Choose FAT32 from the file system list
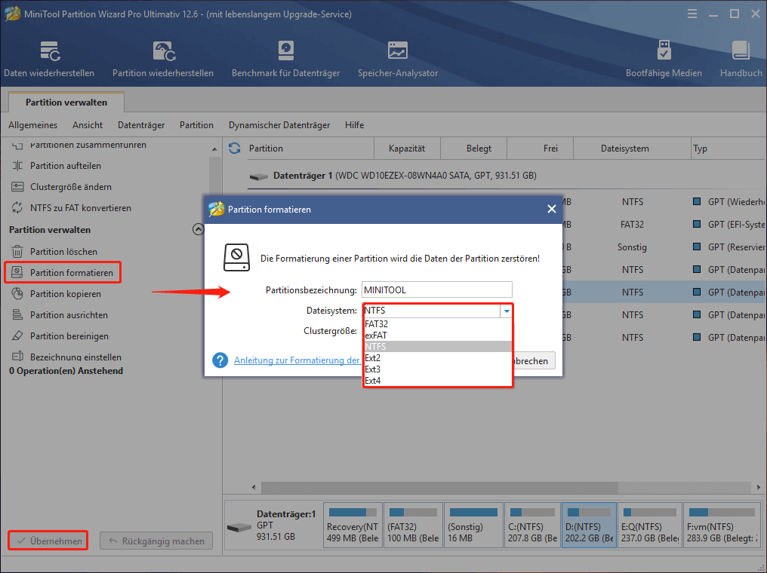767x573 pixels. (376, 324)
